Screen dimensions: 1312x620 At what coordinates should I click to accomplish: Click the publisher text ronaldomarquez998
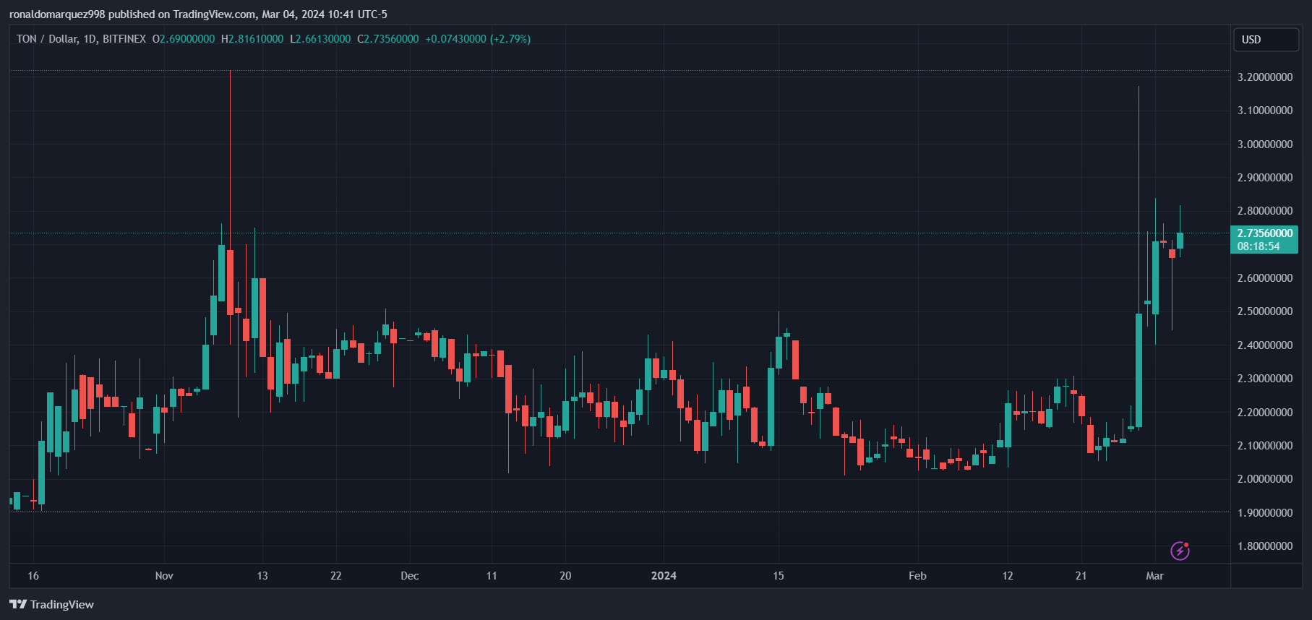pyautogui.click(x=57, y=14)
